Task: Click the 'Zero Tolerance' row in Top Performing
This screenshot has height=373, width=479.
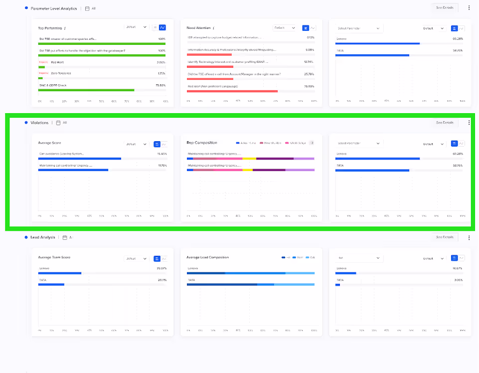Action: (102, 75)
